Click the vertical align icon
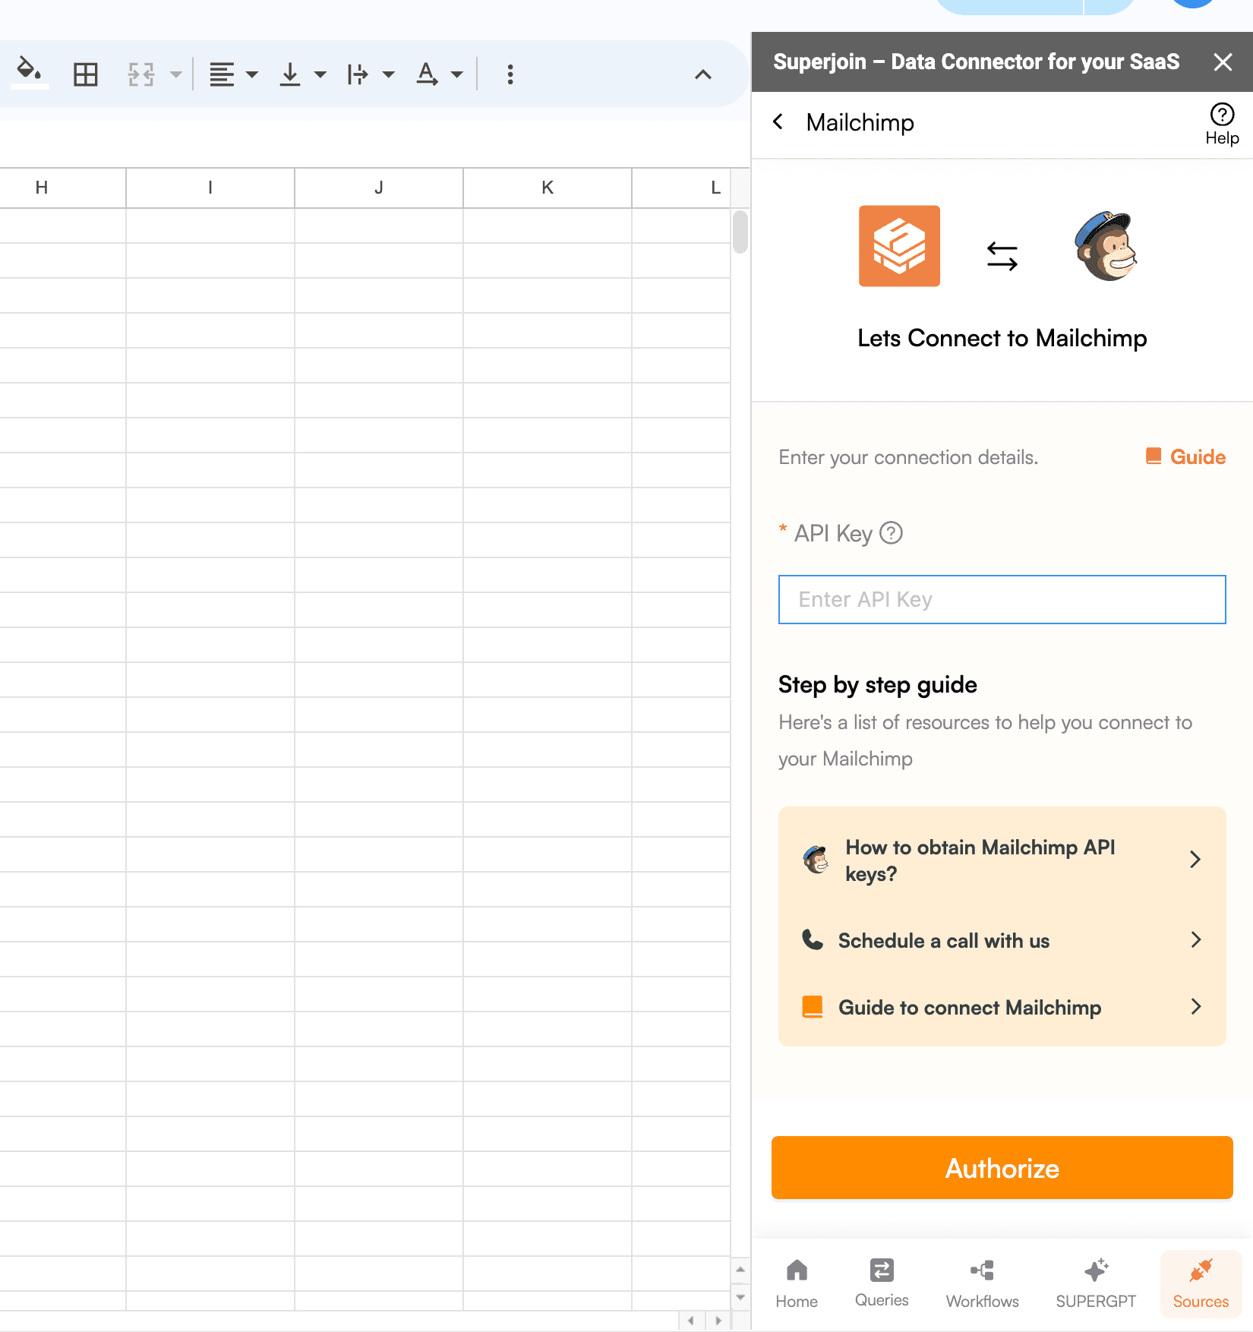 point(290,74)
